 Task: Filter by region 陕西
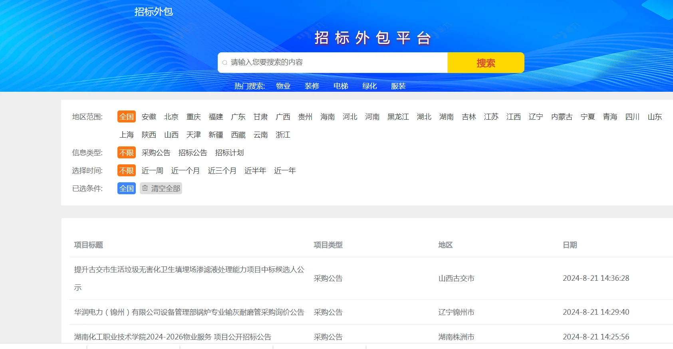(149, 134)
